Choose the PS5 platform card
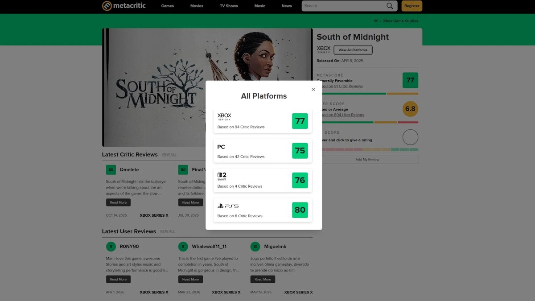Viewport: 535px width, 301px height. point(263,210)
